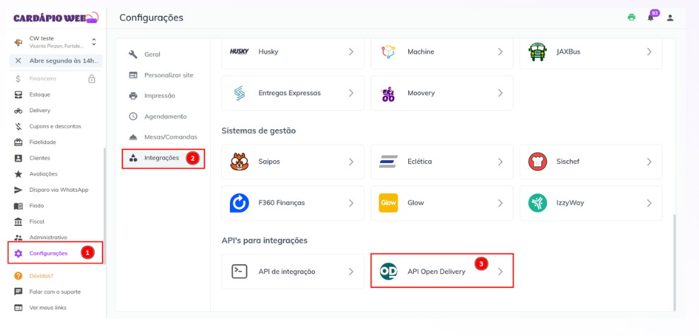This screenshot has width=699, height=336.
Task: Click the Saipos squirrel icon
Action: tap(239, 162)
